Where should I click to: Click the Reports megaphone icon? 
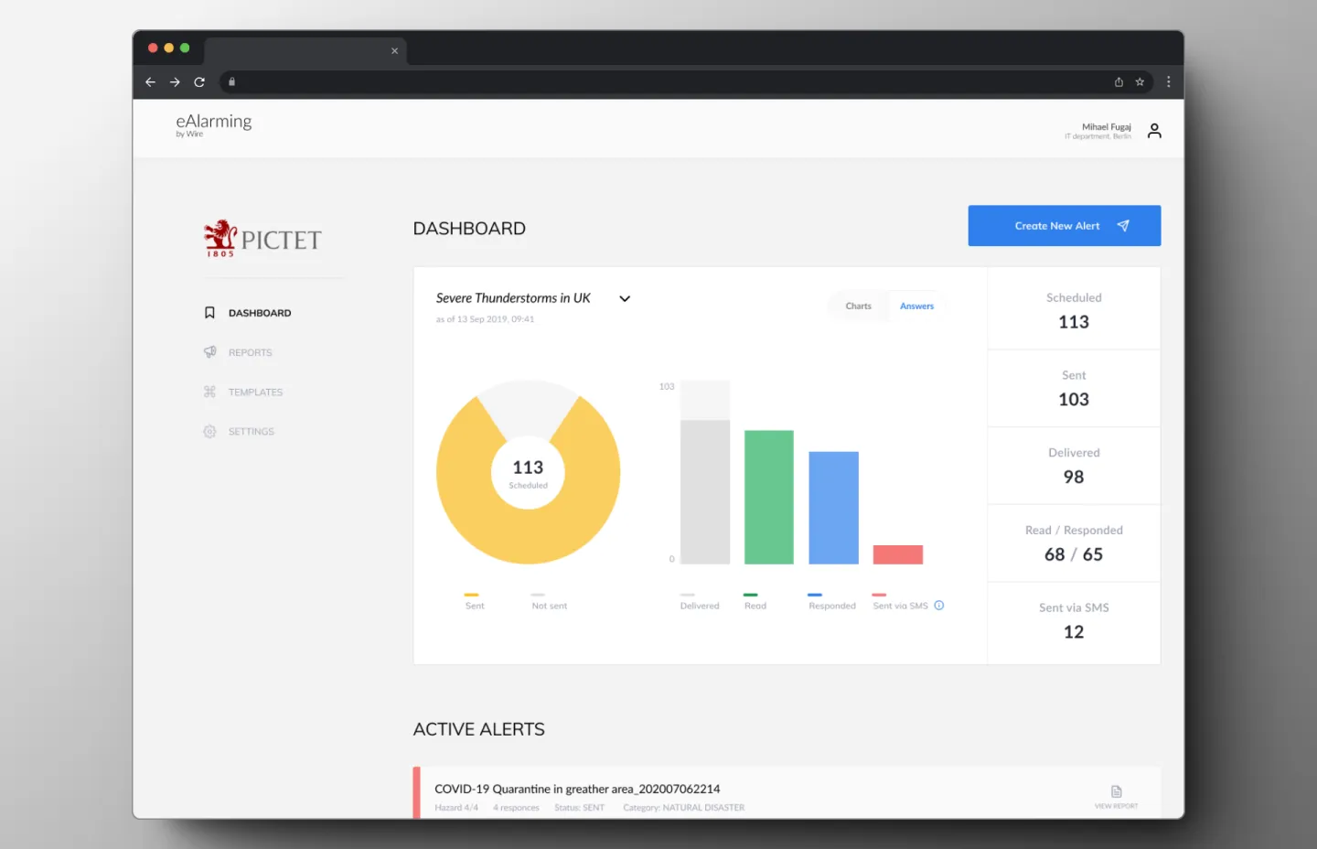(209, 352)
